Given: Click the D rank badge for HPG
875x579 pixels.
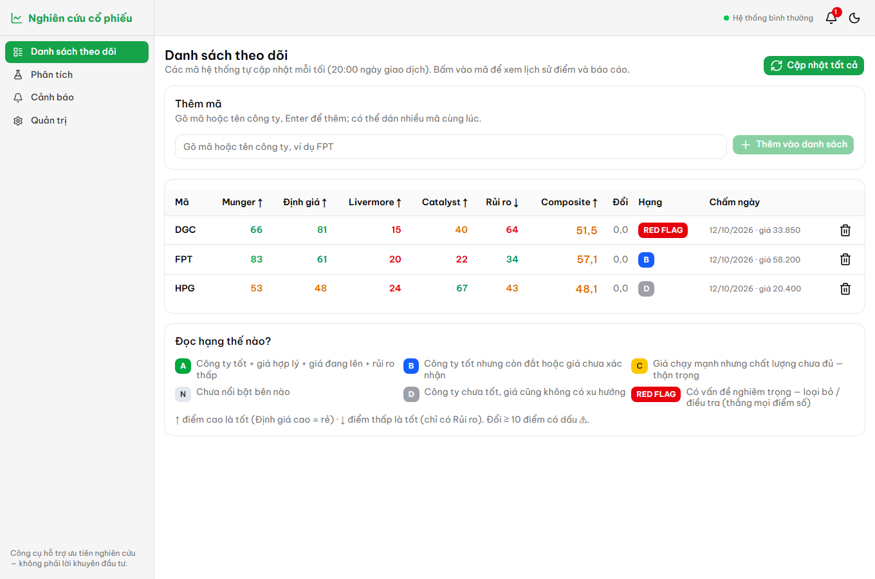Looking at the screenshot, I should coord(646,289).
